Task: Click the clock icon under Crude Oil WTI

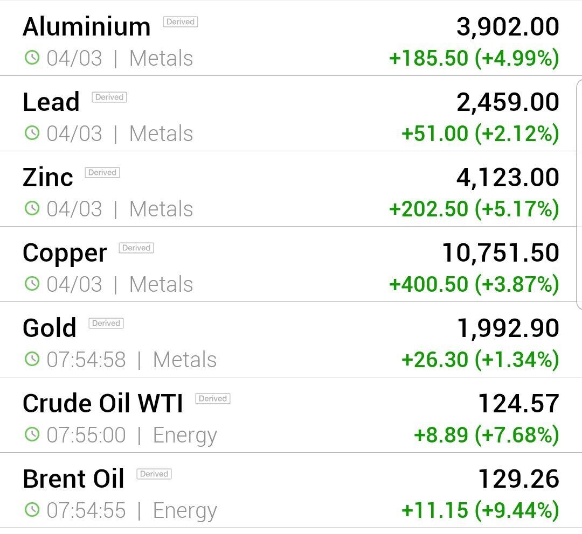Action: point(32,434)
